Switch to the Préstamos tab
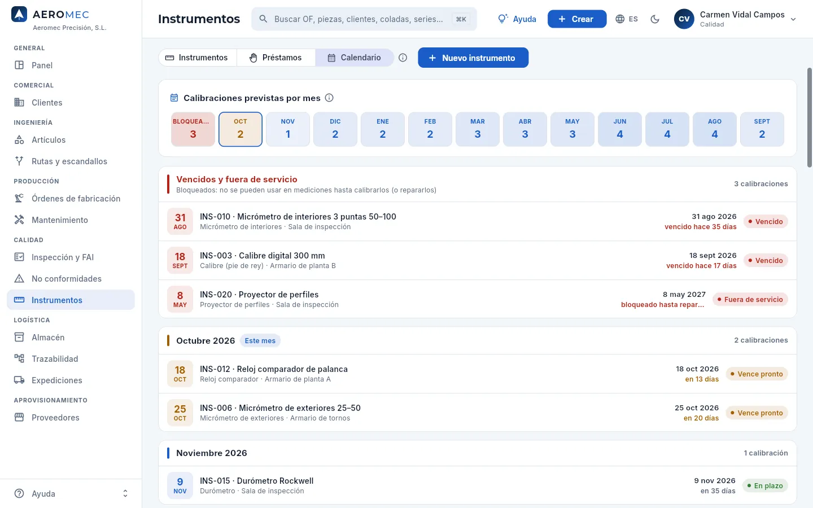813x508 pixels. pos(276,58)
